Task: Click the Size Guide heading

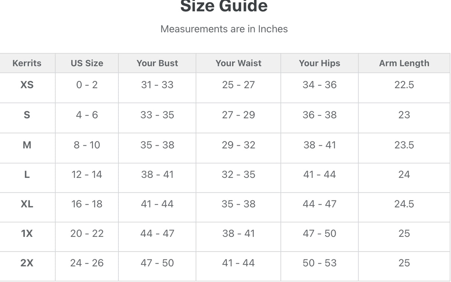Action: pos(224,6)
